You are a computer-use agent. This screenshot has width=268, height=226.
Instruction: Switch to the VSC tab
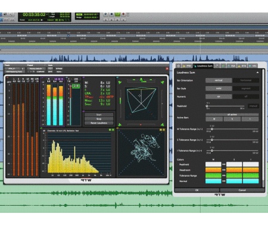pyautogui.click(x=253, y=66)
